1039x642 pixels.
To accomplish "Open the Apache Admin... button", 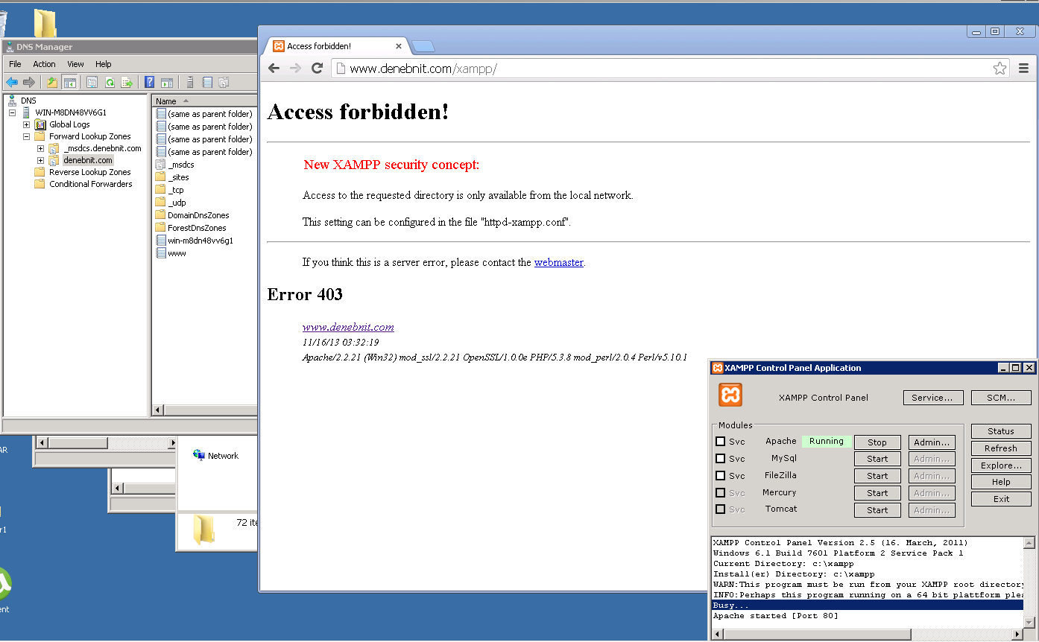I will pyautogui.click(x=932, y=442).
